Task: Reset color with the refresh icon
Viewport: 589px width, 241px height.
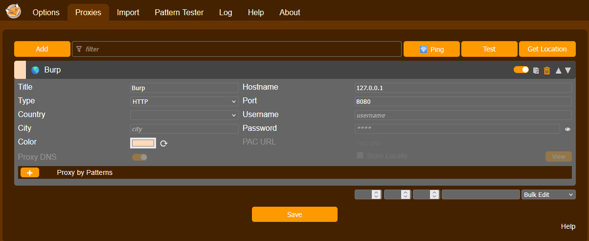Action: (x=164, y=144)
